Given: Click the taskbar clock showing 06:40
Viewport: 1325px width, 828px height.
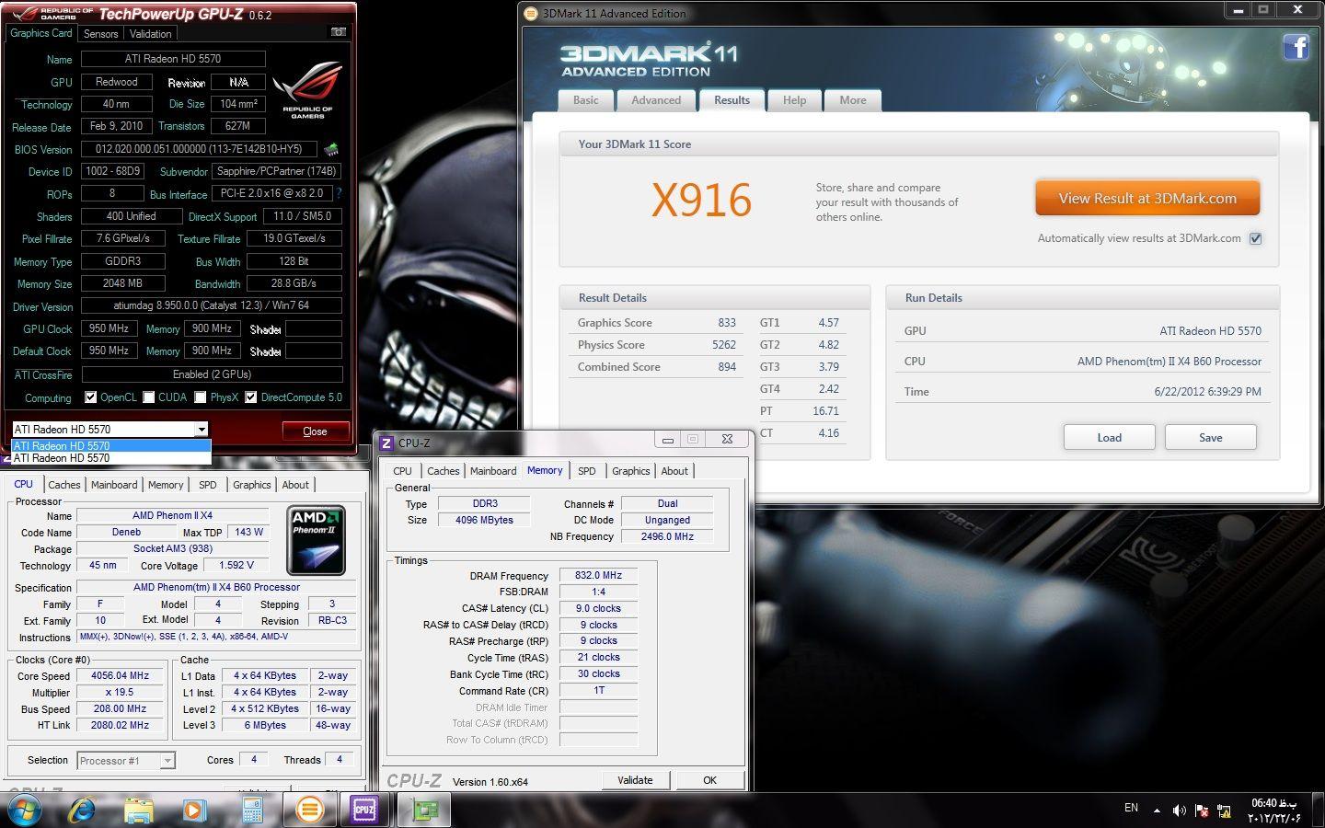Looking at the screenshot, I should tap(1275, 811).
